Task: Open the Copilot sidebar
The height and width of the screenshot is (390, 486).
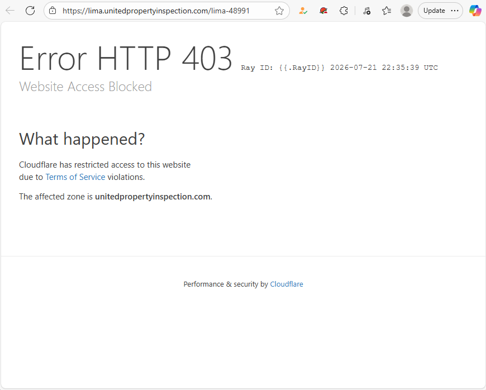Action: [x=475, y=11]
